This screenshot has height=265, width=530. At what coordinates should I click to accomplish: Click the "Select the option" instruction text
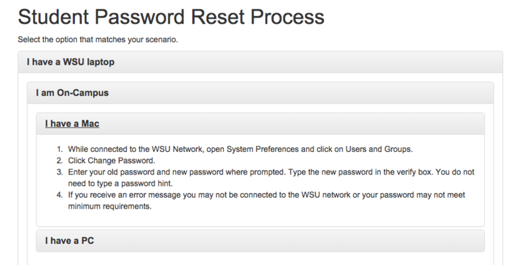97,39
